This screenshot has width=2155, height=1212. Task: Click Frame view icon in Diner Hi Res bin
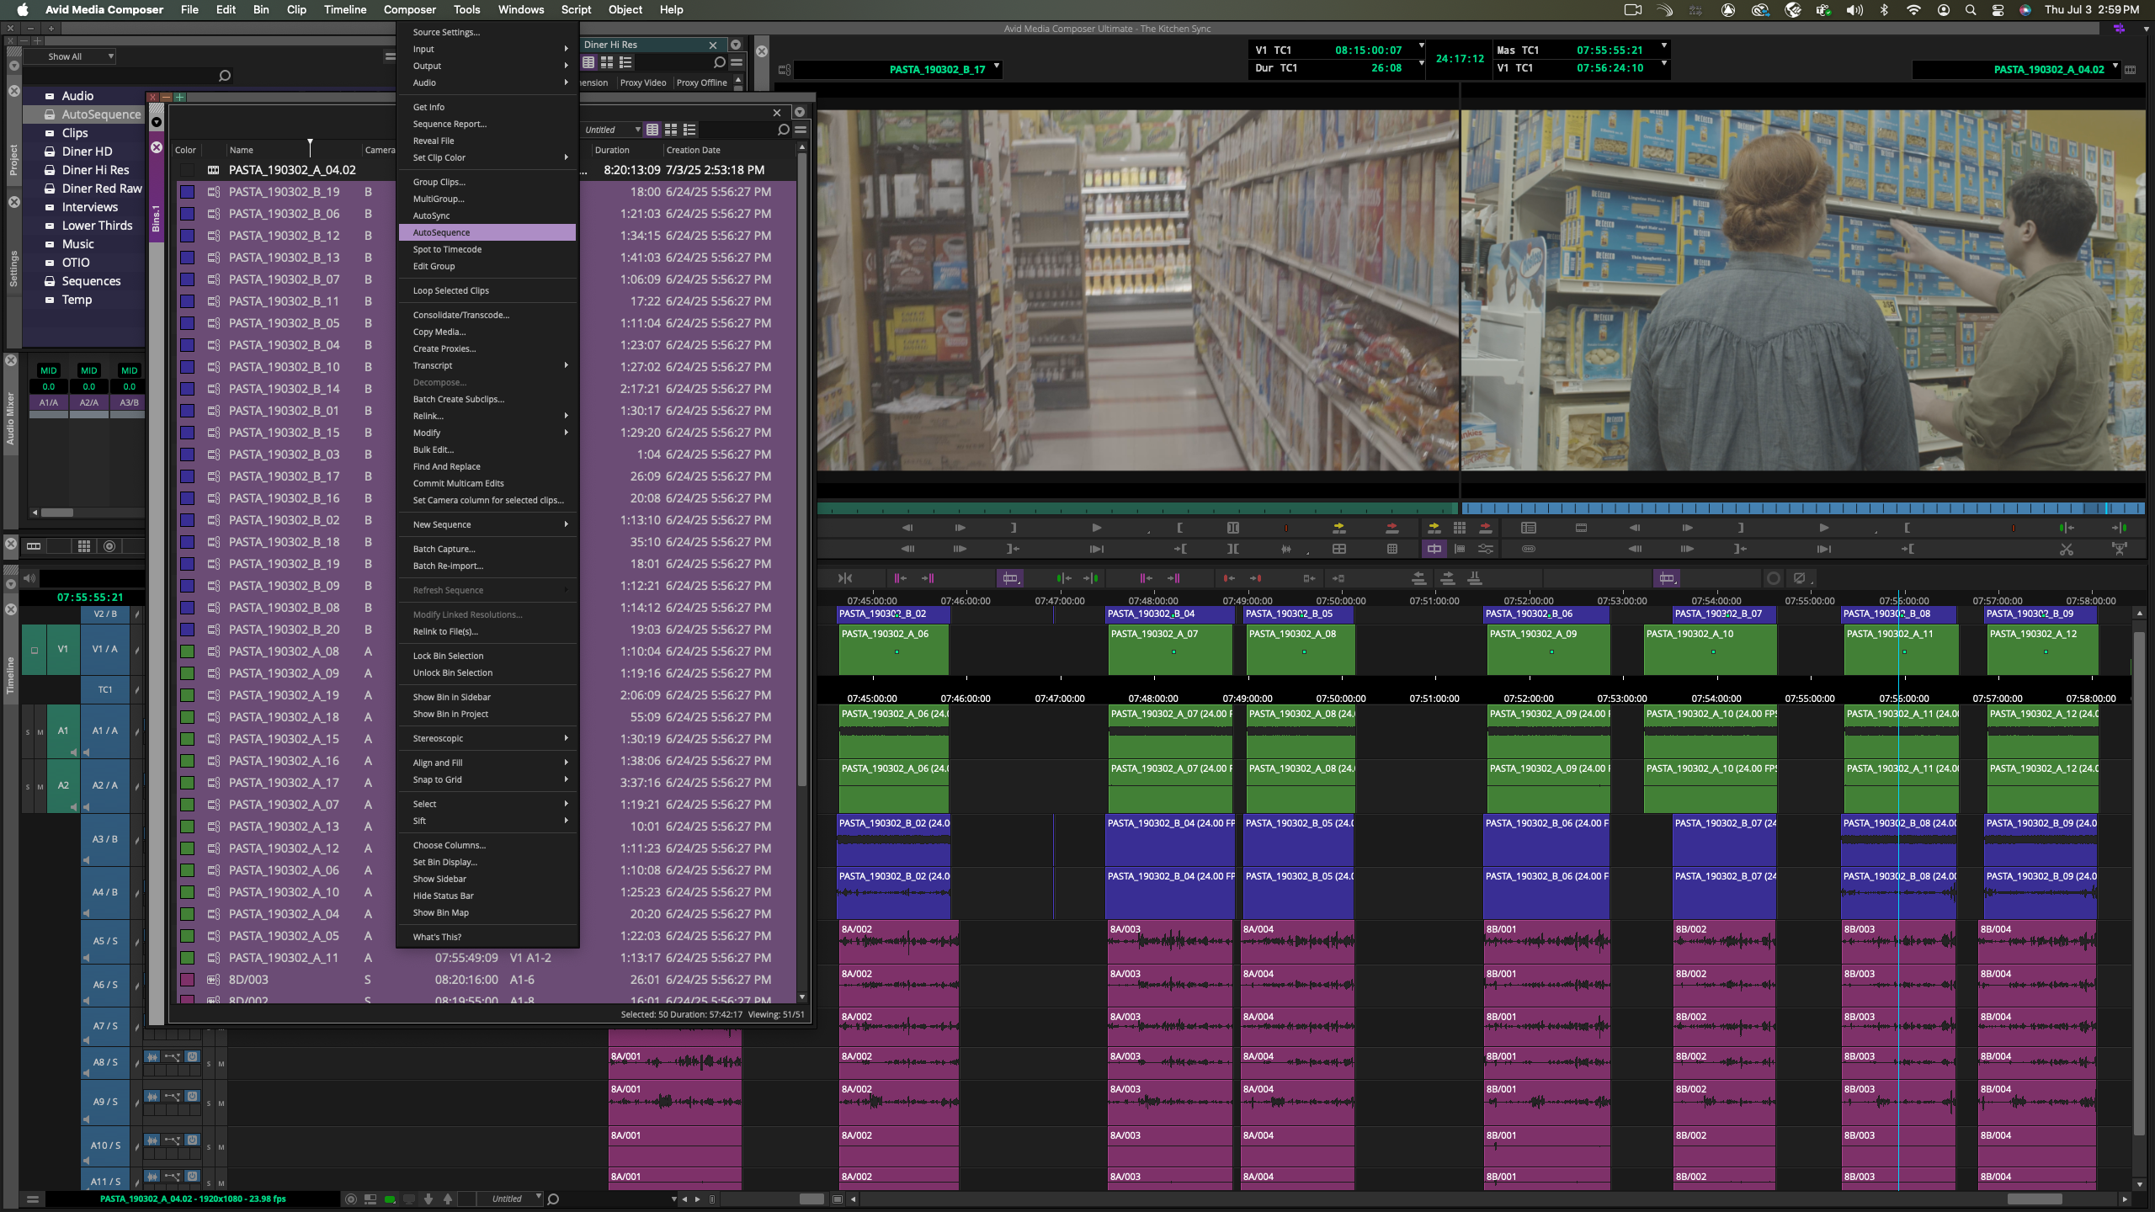click(x=607, y=62)
